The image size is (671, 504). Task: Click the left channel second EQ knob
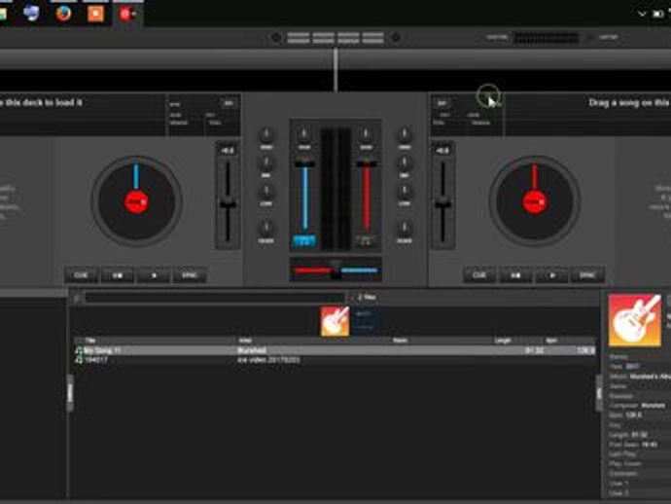[x=266, y=162]
